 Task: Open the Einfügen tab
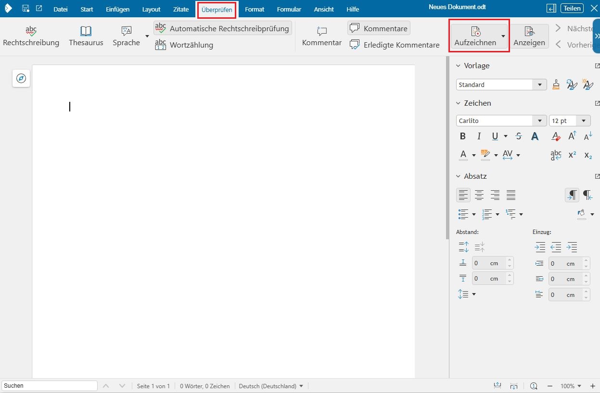(x=117, y=10)
